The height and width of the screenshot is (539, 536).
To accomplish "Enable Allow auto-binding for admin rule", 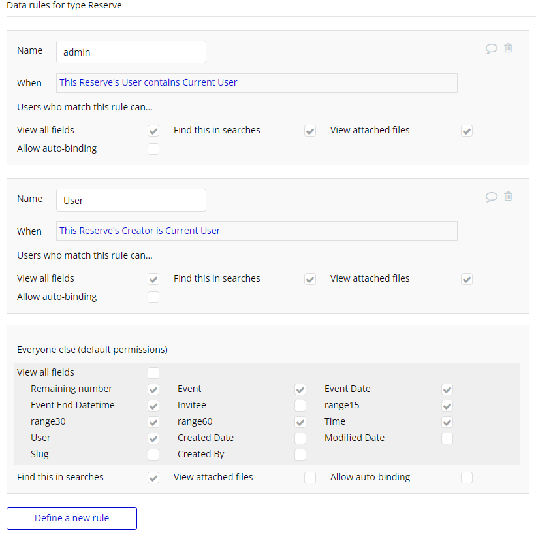I will click(x=153, y=149).
